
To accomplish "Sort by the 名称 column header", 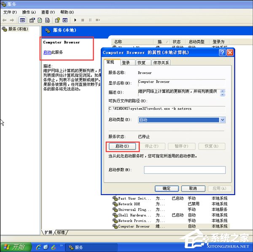I will (x=132, y=42).
